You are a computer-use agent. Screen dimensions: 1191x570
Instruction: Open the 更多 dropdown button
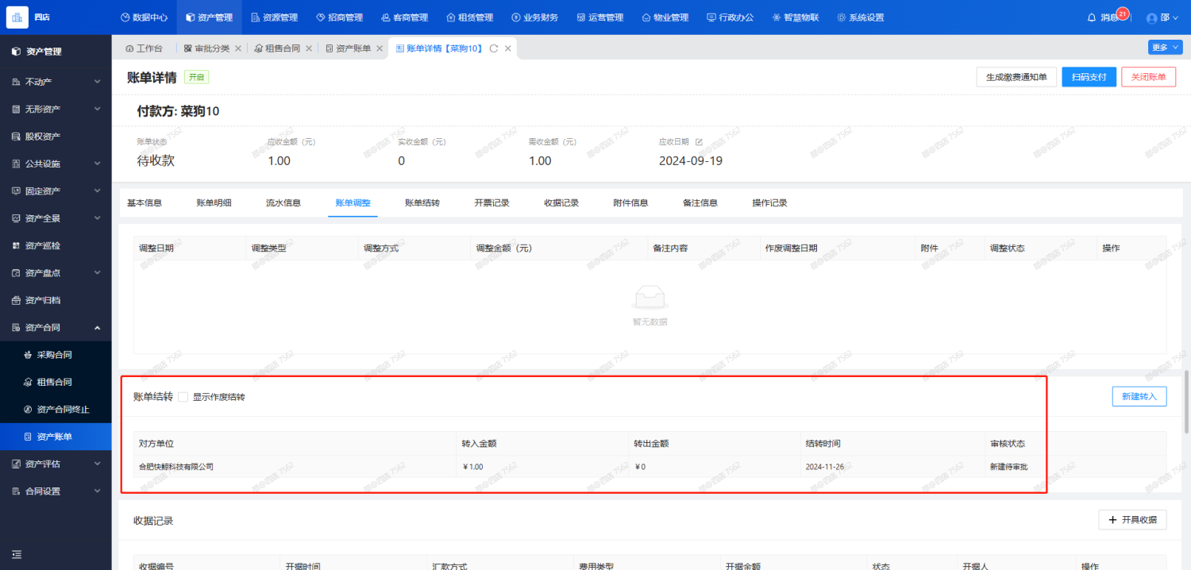(1165, 48)
